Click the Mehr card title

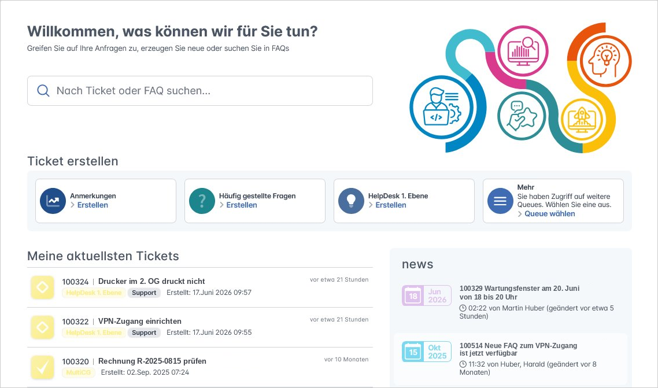pos(526,187)
